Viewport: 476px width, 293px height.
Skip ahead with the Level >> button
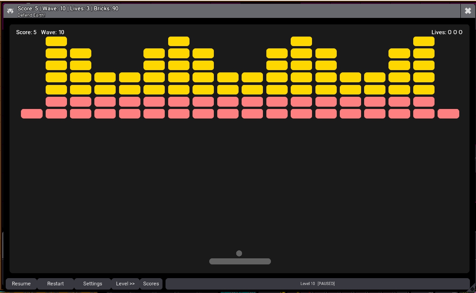pos(125,284)
